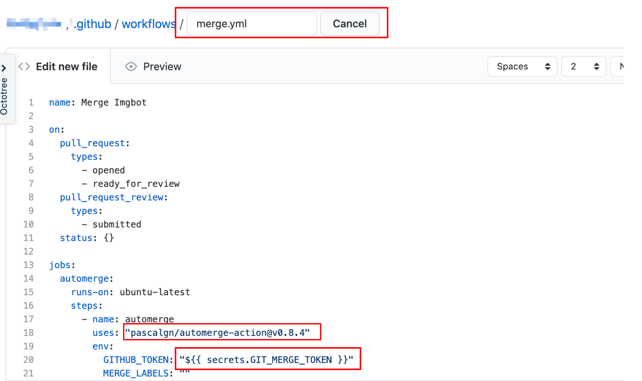The height and width of the screenshot is (381, 642).
Task: Click 'name:' key on line 17
Action: point(105,319)
